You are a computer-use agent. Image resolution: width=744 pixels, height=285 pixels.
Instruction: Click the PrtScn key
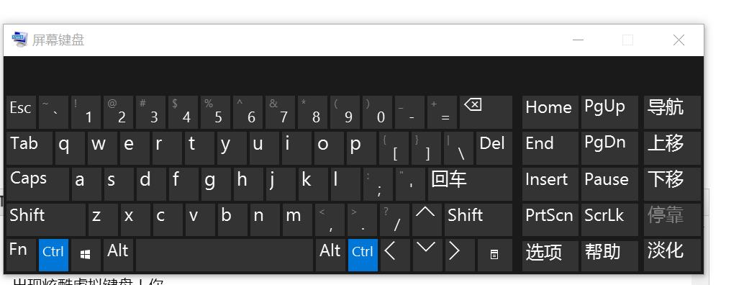(550, 220)
